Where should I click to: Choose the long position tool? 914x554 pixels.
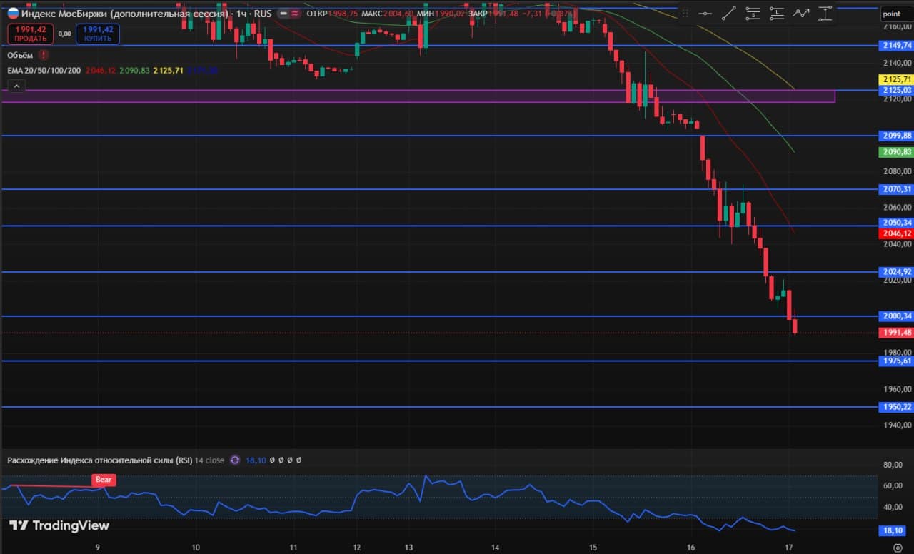pos(777,13)
